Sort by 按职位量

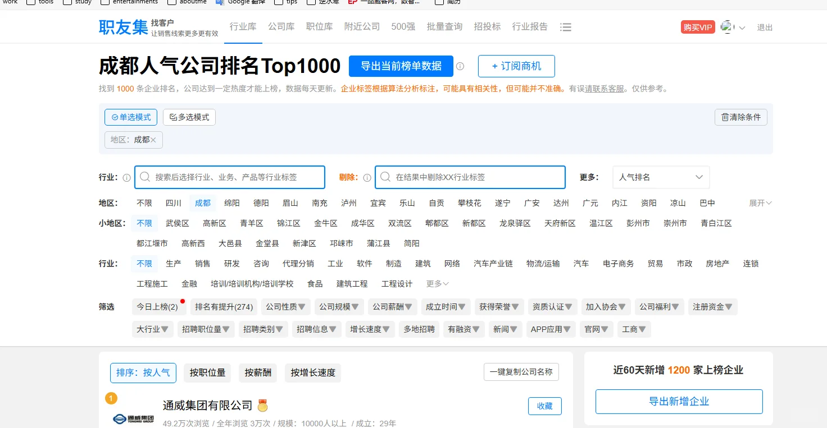(208, 372)
